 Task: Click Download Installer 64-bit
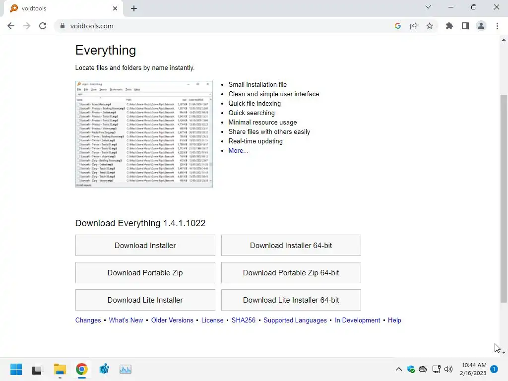tap(291, 245)
